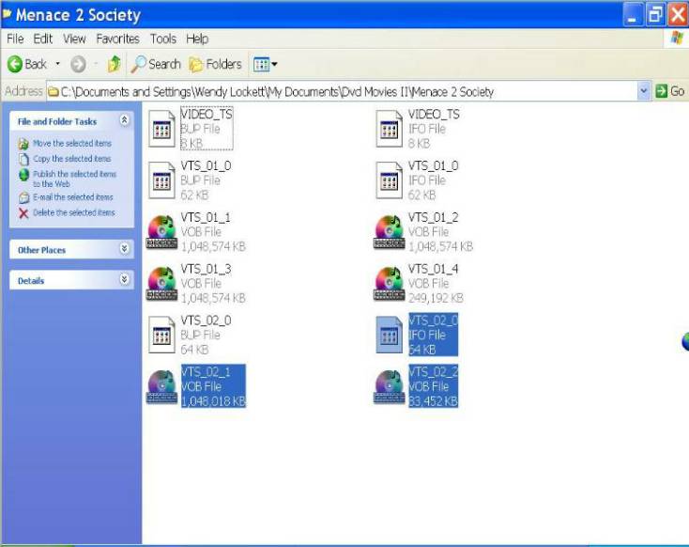Open the Tools menu
Viewport: 689px width, 547px height.
(163, 39)
